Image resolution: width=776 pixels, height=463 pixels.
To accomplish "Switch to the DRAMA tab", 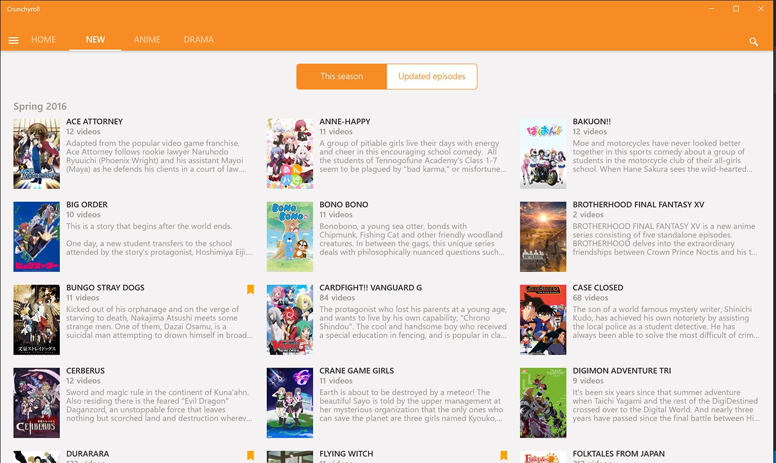I will click(x=199, y=39).
